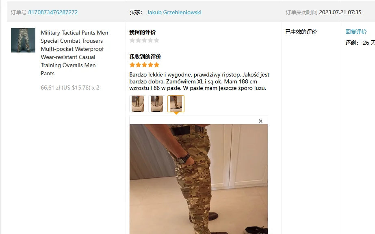This screenshot has width=375, height=234.
Task: Show the second review photo thumbnail
Action: [x=157, y=104]
